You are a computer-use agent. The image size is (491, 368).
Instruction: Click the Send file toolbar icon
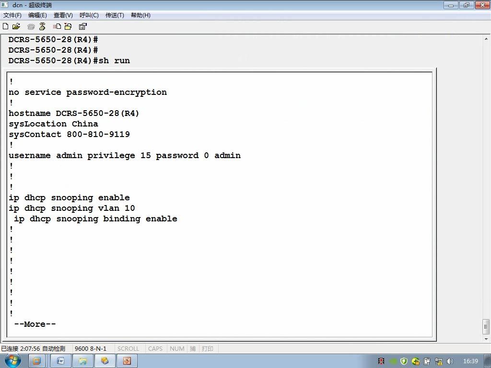click(x=57, y=26)
